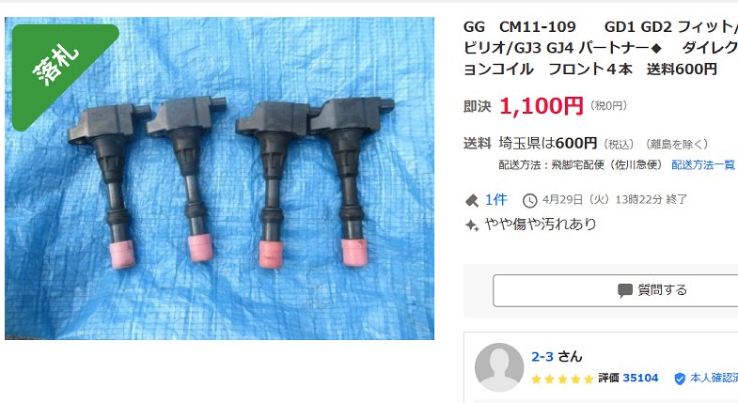Click the 質問する button

point(615,290)
